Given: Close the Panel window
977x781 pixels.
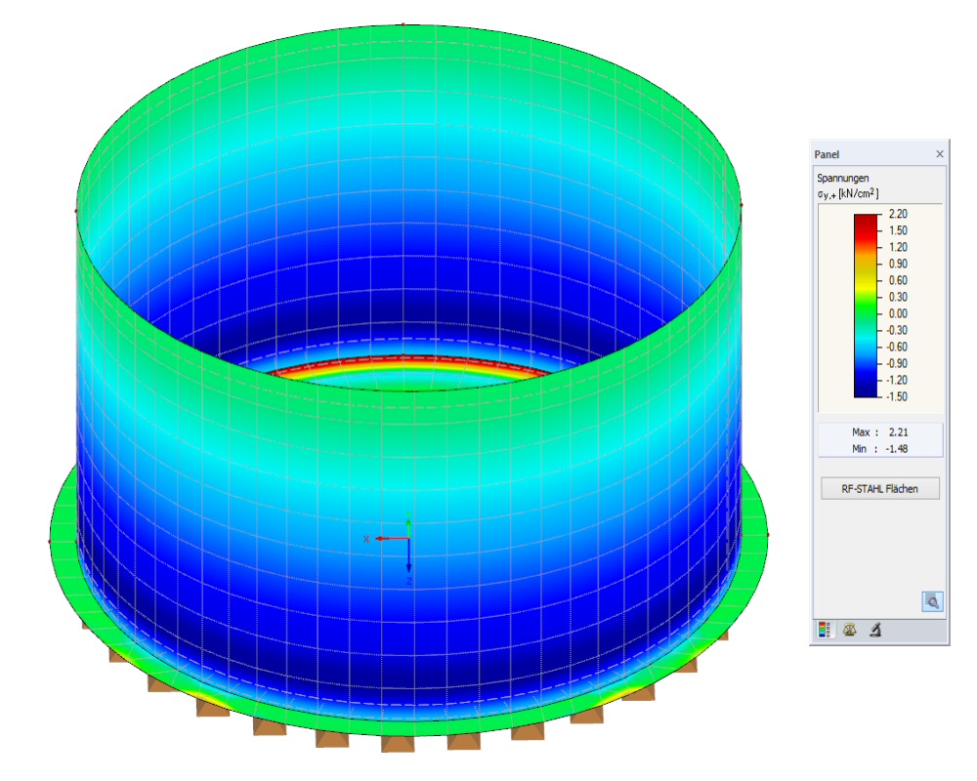Looking at the screenshot, I should [940, 154].
